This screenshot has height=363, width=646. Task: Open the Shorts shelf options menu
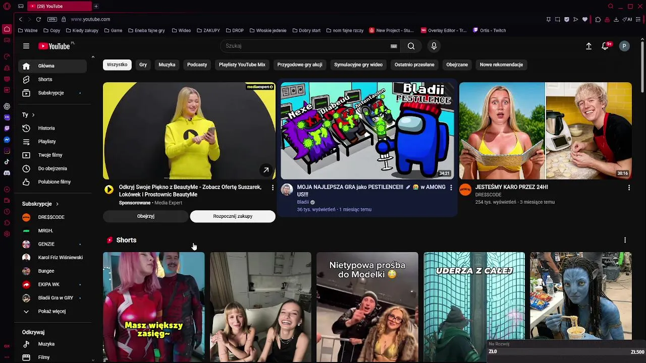(625, 240)
